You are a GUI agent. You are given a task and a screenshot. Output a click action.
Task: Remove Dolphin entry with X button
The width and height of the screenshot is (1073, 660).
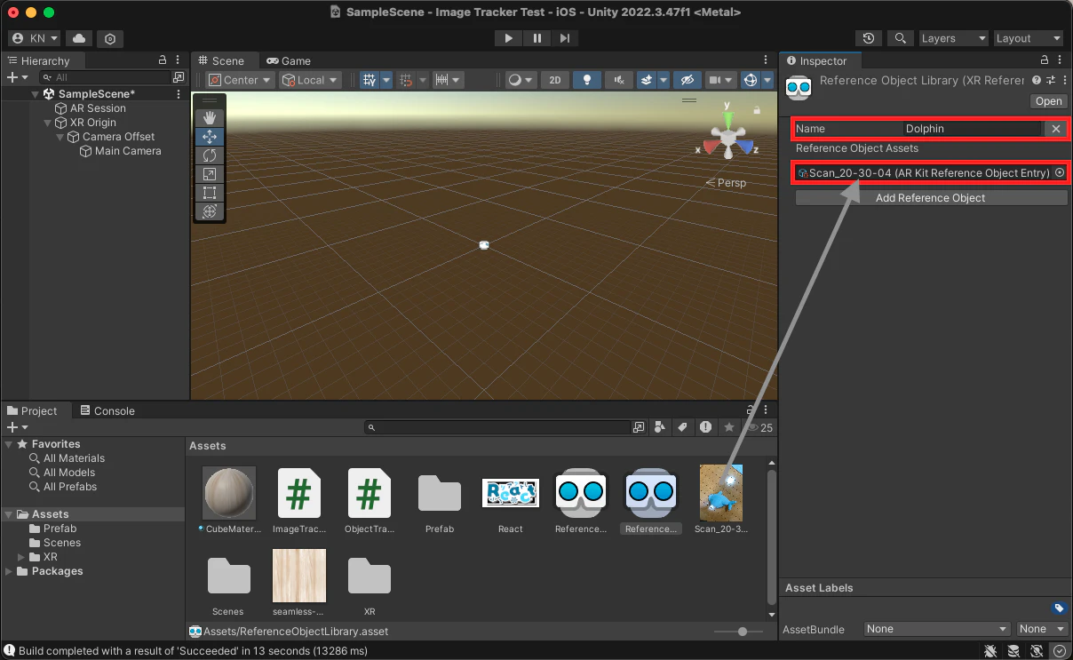1055,129
